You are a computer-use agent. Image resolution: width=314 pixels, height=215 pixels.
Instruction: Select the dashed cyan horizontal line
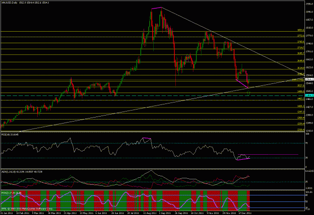click(x=152, y=95)
